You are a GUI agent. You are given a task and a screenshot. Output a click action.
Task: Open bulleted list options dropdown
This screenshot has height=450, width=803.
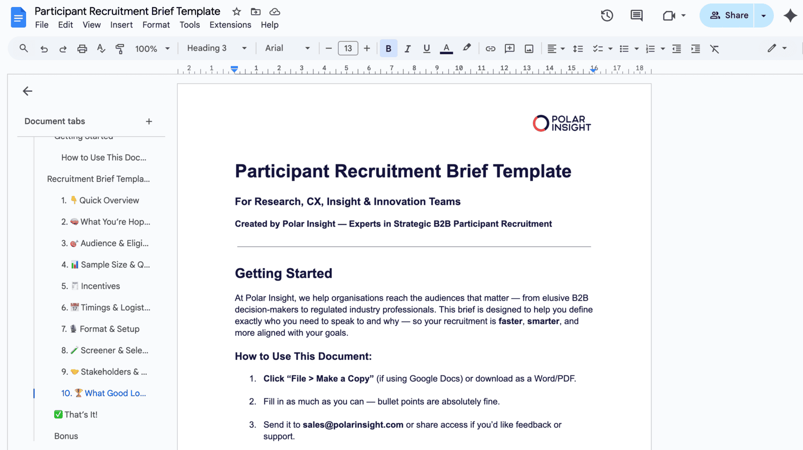pyautogui.click(x=636, y=49)
